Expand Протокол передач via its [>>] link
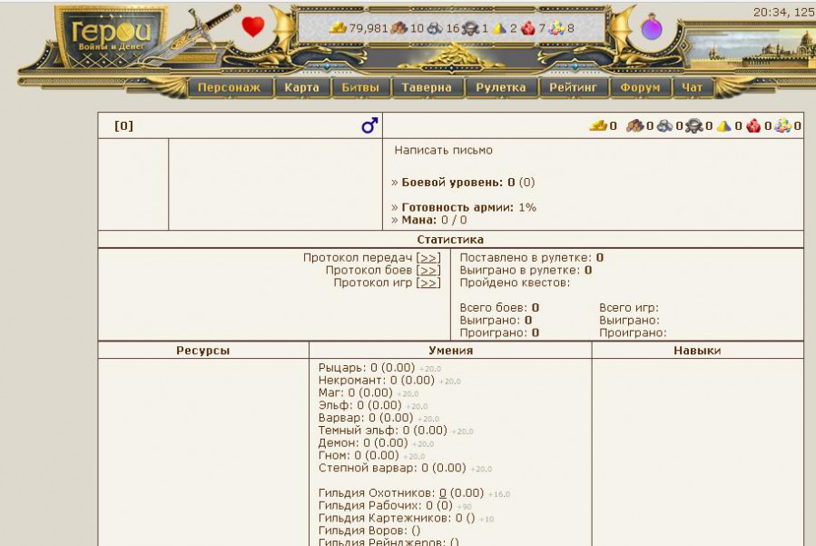The width and height of the screenshot is (816, 546). coord(428,258)
